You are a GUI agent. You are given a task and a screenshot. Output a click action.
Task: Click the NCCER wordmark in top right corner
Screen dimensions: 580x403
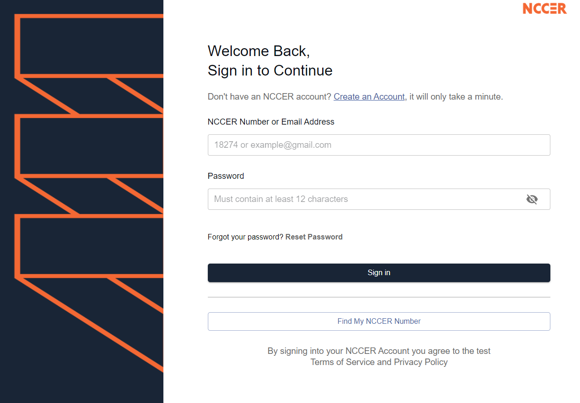(544, 8)
